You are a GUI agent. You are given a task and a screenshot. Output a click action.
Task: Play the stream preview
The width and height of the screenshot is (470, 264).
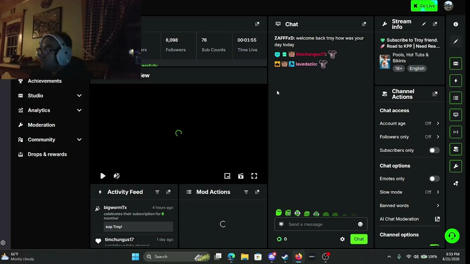103,176
